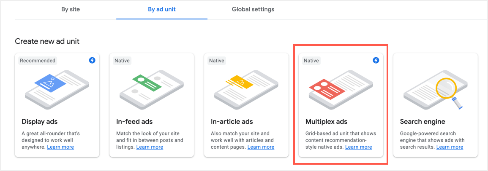The width and height of the screenshot is (488, 171).
Task: Open Learn more link under Display ads
Action: pyautogui.click(x=60, y=147)
